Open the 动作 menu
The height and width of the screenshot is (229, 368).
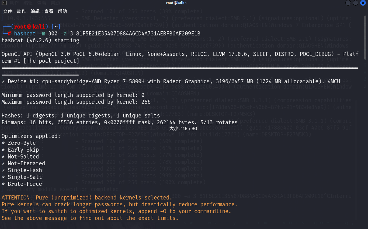tap(21, 11)
